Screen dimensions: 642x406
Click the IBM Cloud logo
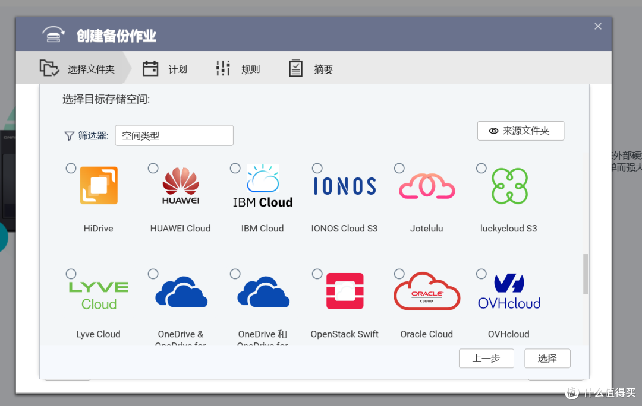click(x=263, y=186)
